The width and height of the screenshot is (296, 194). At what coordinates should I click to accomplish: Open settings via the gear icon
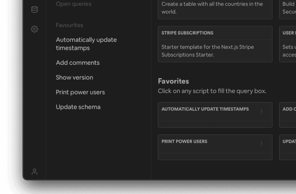tap(34, 29)
